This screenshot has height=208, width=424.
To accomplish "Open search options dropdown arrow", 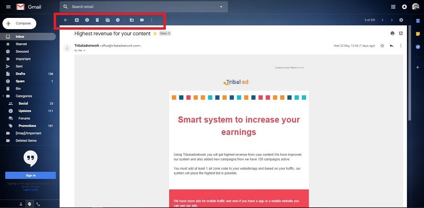I will click(x=221, y=7).
